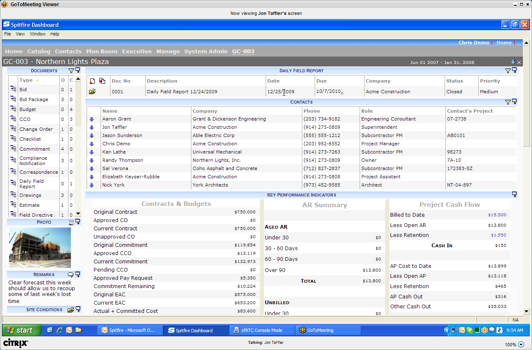Viewport: 532px width, 350px height.
Task: Open the Bid document type row icon
Action: point(13,90)
